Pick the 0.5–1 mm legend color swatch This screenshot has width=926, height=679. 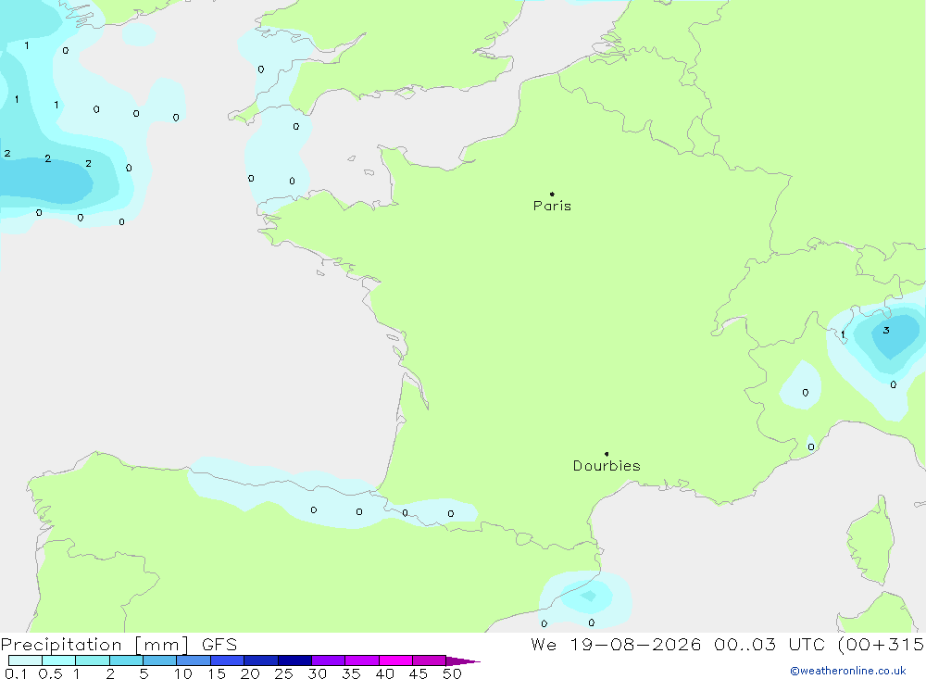coord(59,660)
